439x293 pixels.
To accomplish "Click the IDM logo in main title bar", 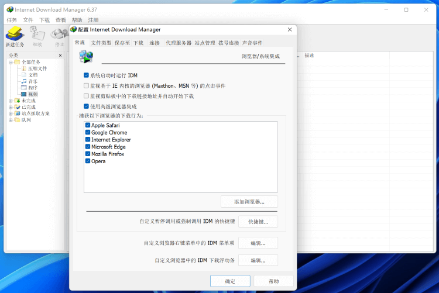I will (10, 9).
